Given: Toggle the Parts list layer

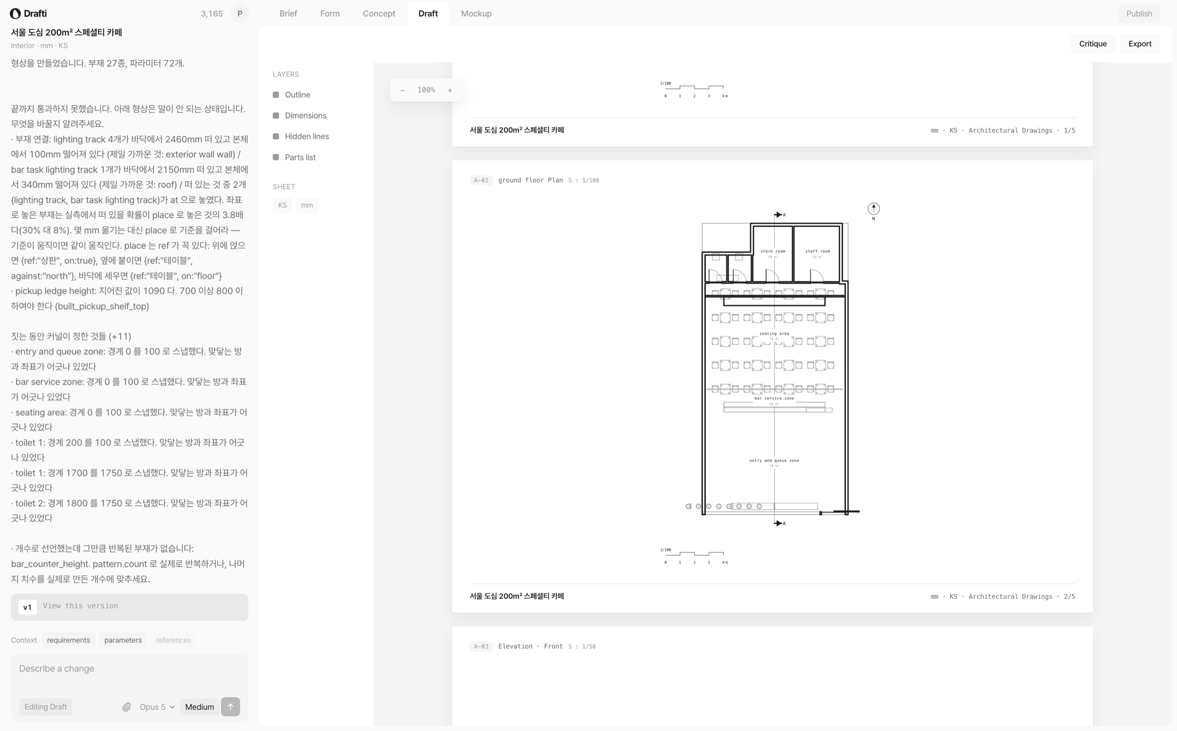Looking at the screenshot, I should (x=294, y=157).
